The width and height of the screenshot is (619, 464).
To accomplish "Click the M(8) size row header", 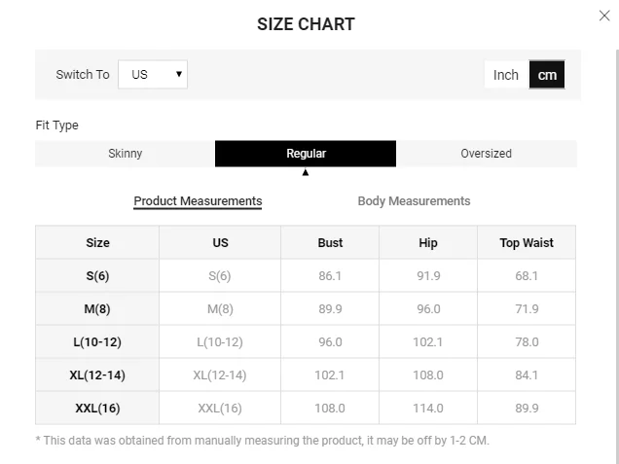I will 97,309.
